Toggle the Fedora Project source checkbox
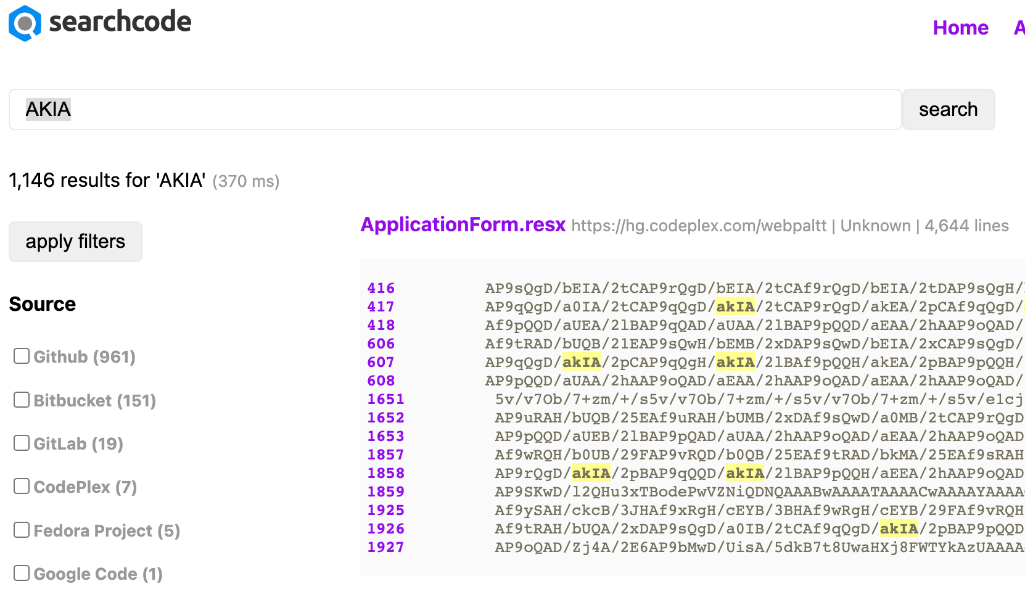The width and height of the screenshot is (1025, 597). pos(22,530)
